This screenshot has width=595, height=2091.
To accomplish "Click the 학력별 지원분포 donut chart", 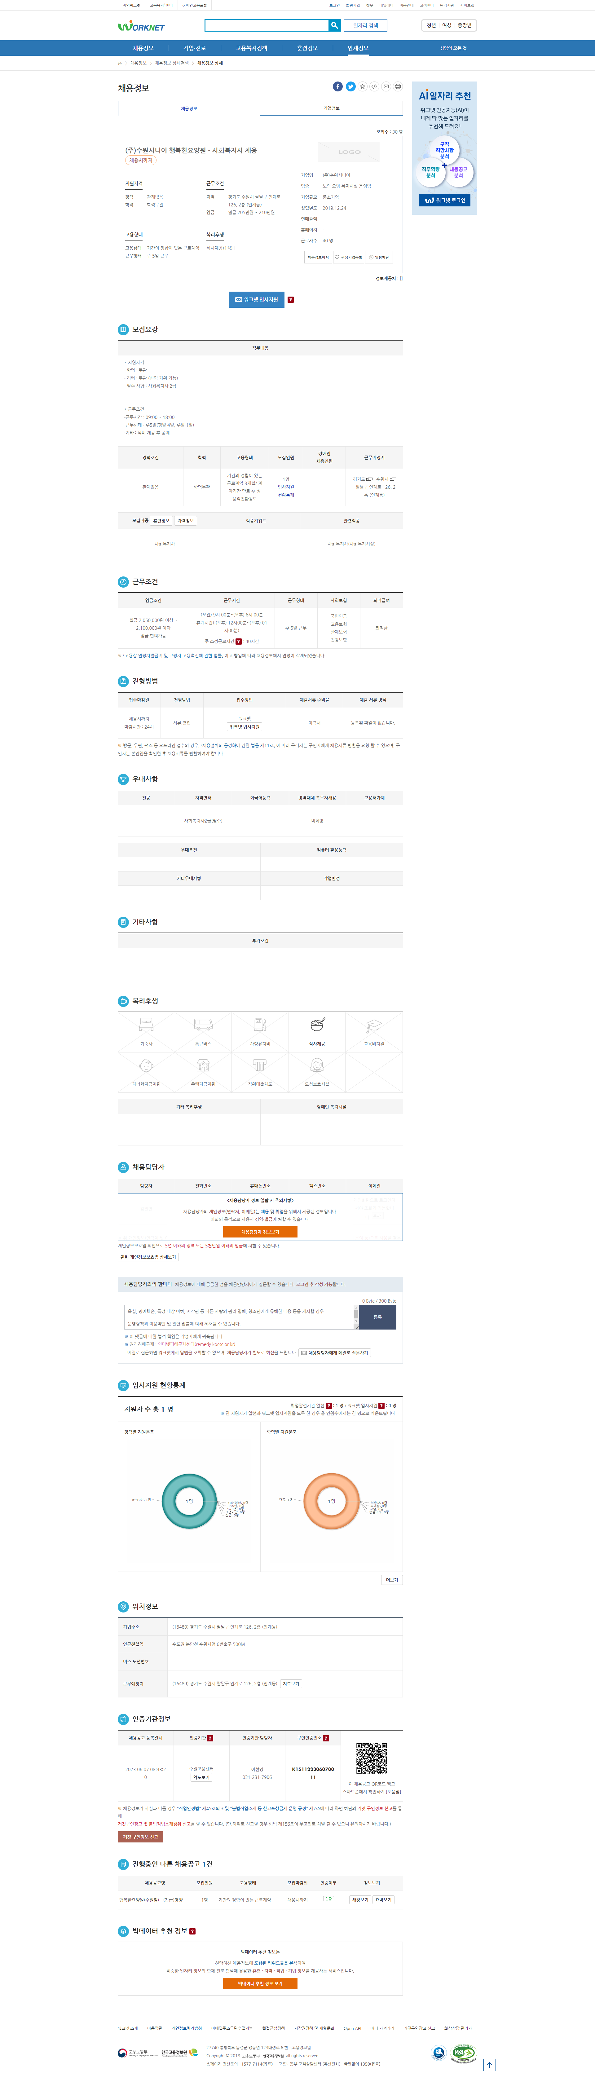I will point(331,1501).
